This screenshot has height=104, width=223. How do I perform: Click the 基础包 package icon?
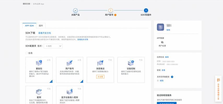[x=39, y=63]
